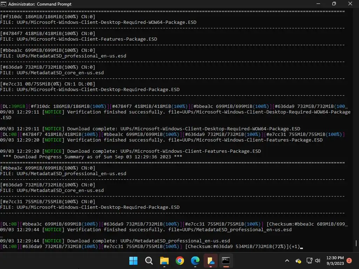Open the Command Prompt title bar system icon
The image size is (359, 269).
pyautogui.click(x=4, y=4)
